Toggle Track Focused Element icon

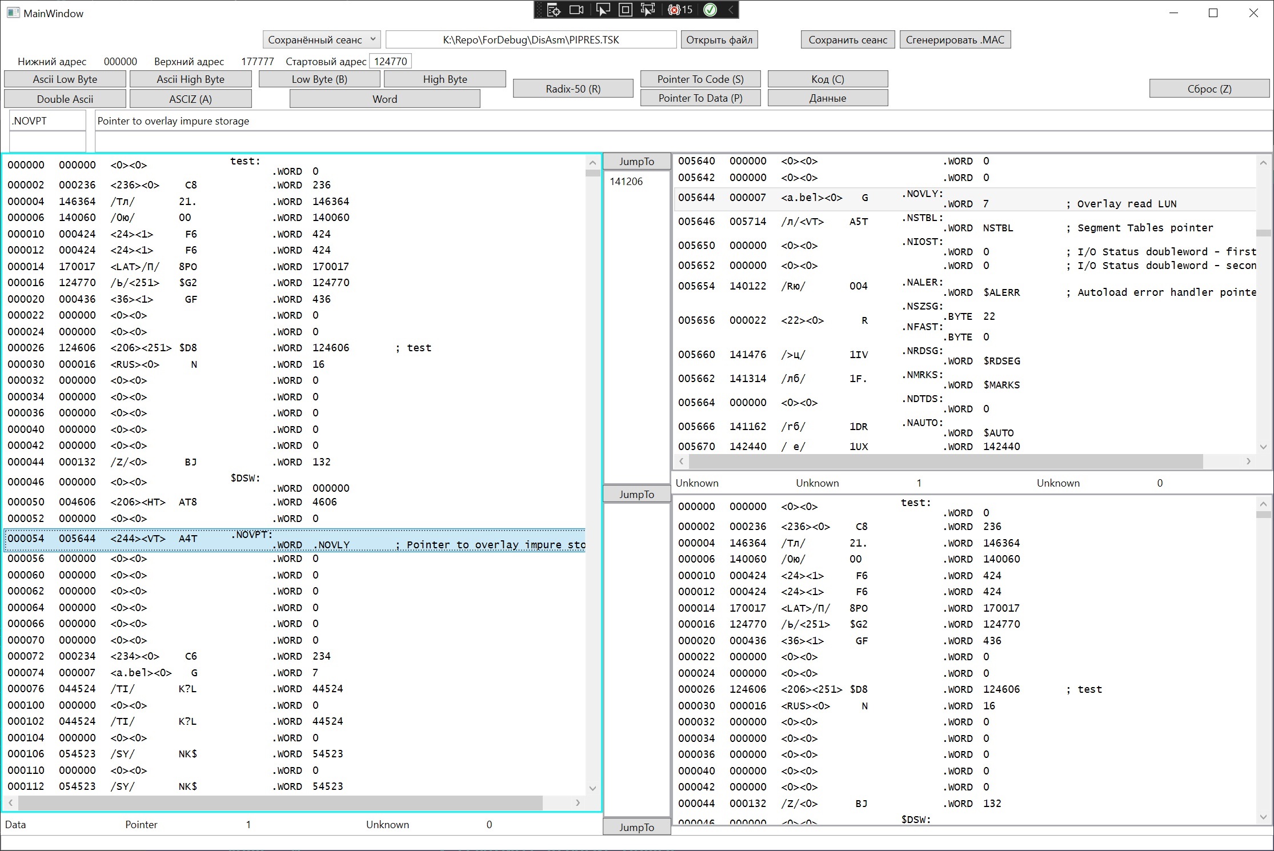(x=648, y=10)
